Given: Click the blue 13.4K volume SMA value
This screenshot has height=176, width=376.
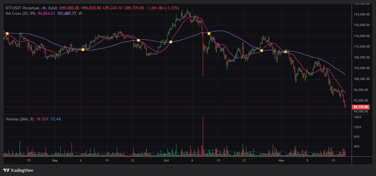Looking at the screenshot, I should click(x=56, y=119).
